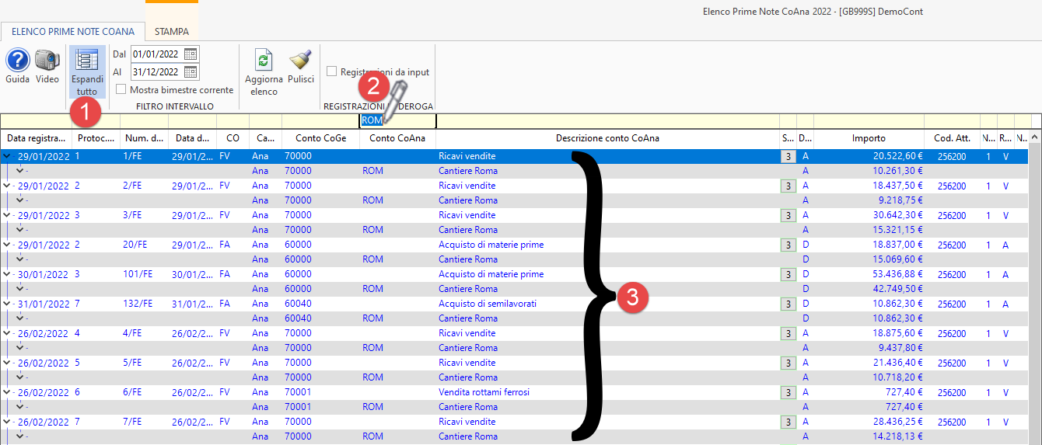1042x445 pixels.
Task: Click the Aggiorna elenco refresh icon
Action: pyautogui.click(x=264, y=61)
